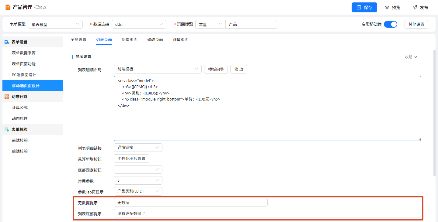Click the orange product management document icon
The image size is (438, 222).
pyautogui.click(x=8, y=7)
